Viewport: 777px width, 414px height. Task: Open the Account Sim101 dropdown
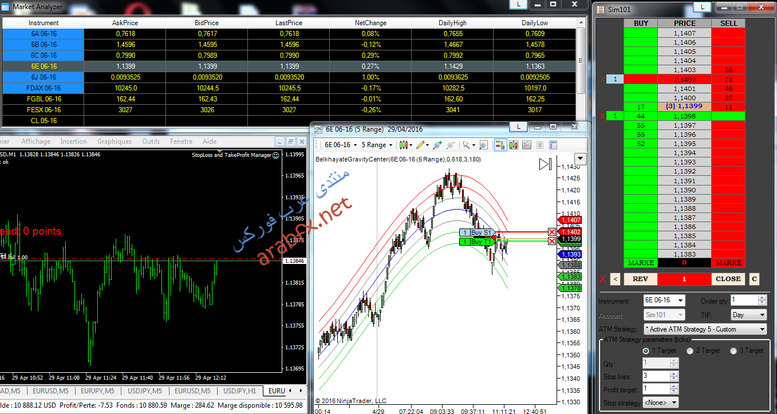tap(664, 315)
